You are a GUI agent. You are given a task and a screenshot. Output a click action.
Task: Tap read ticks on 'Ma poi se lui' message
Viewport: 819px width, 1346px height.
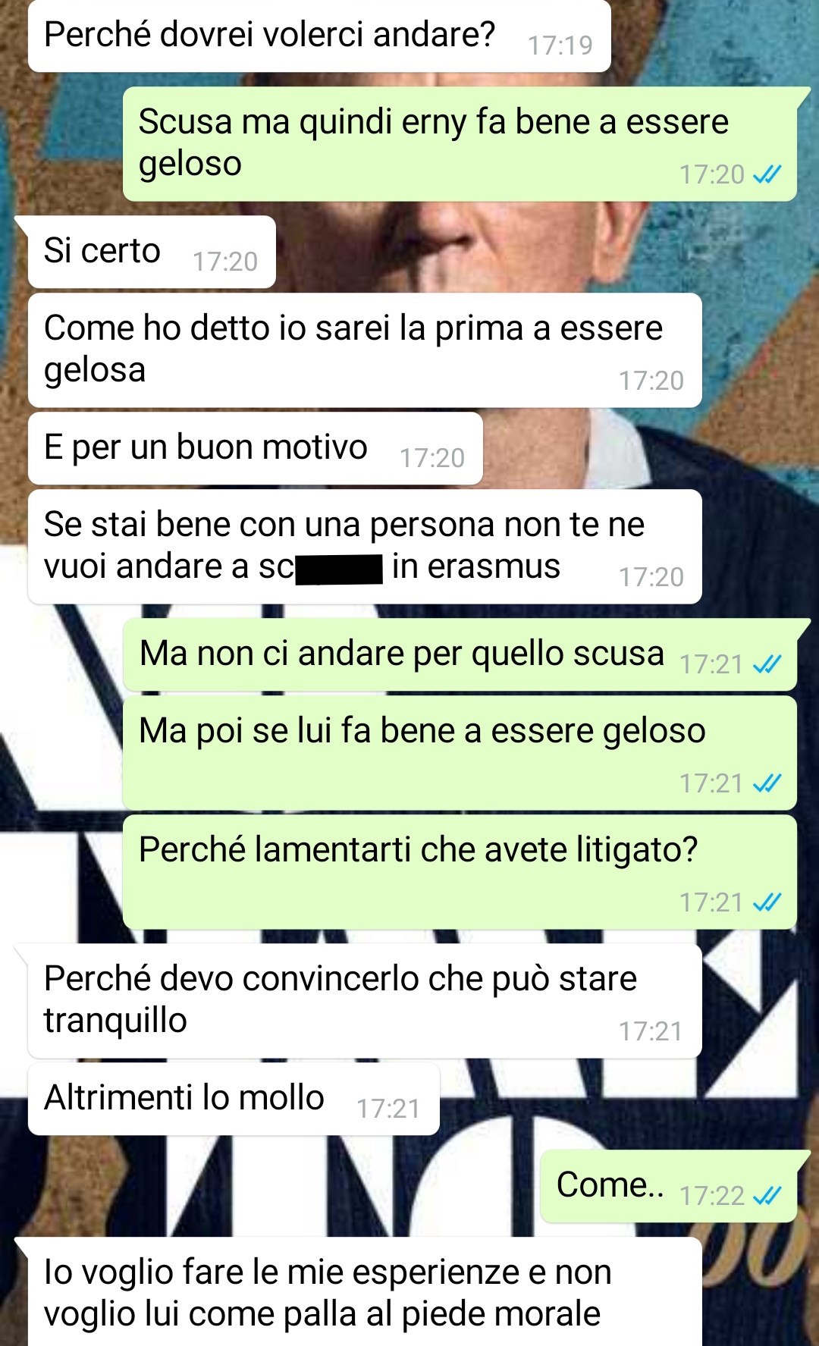[x=767, y=783]
